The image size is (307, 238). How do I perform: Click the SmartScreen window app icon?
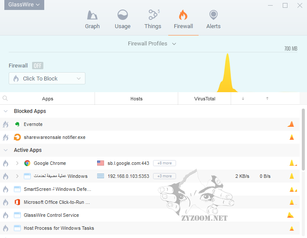[17, 189]
